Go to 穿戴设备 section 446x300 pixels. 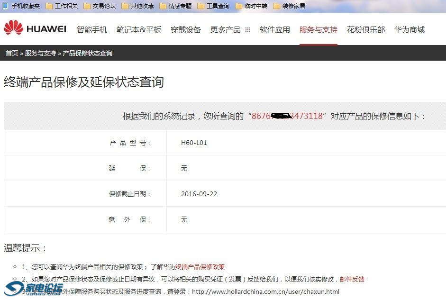point(186,29)
